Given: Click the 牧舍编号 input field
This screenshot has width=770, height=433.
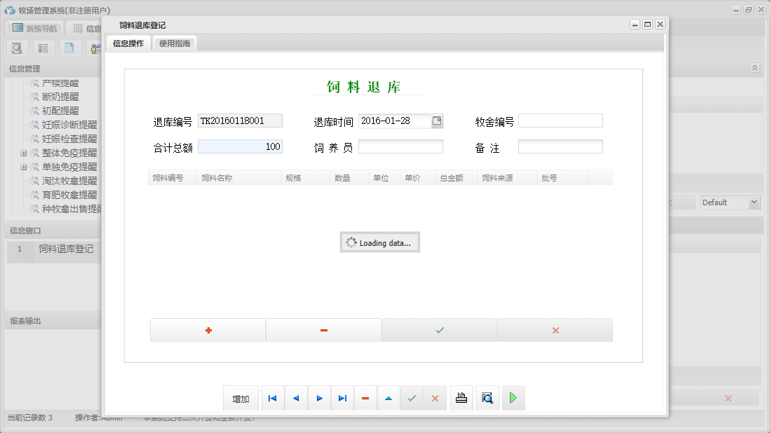Looking at the screenshot, I should click(560, 121).
